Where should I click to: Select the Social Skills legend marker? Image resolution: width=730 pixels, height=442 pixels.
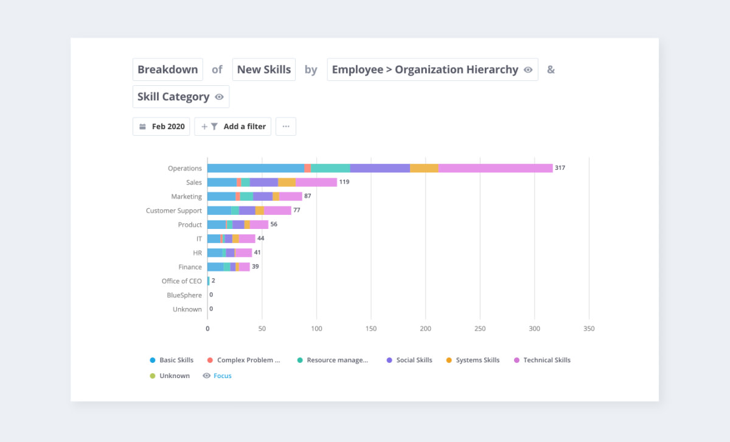[x=389, y=360]
